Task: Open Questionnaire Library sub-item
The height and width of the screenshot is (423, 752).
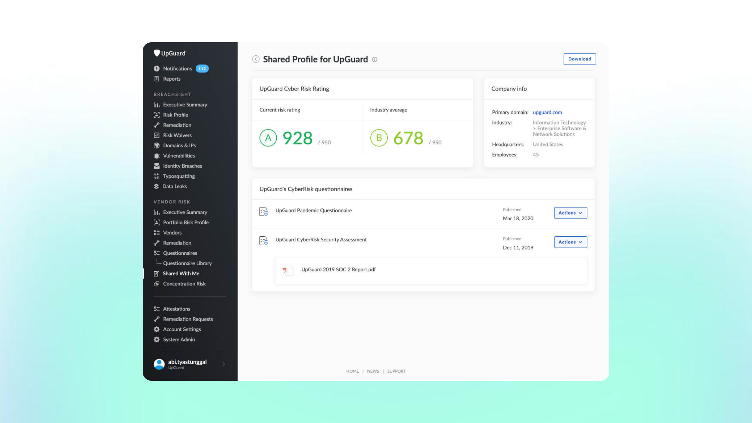Action: [x=187, y=263]
